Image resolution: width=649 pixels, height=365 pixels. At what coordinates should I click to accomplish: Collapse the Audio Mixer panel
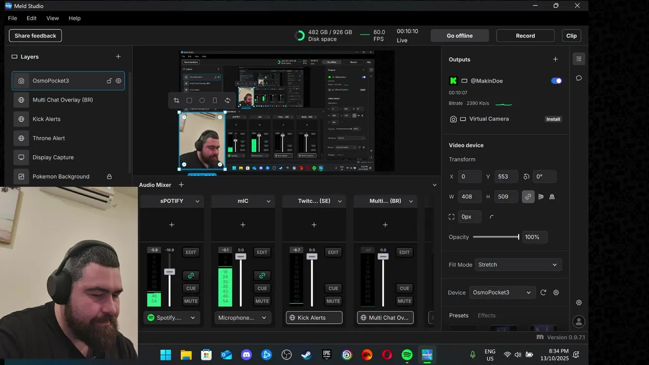435,185
